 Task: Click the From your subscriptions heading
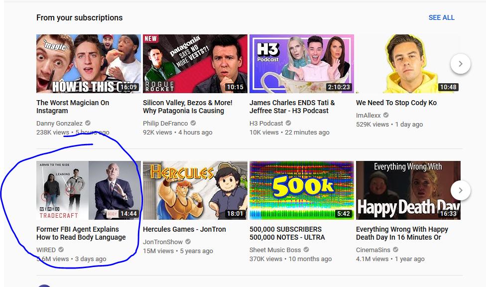tap(79, 17)
